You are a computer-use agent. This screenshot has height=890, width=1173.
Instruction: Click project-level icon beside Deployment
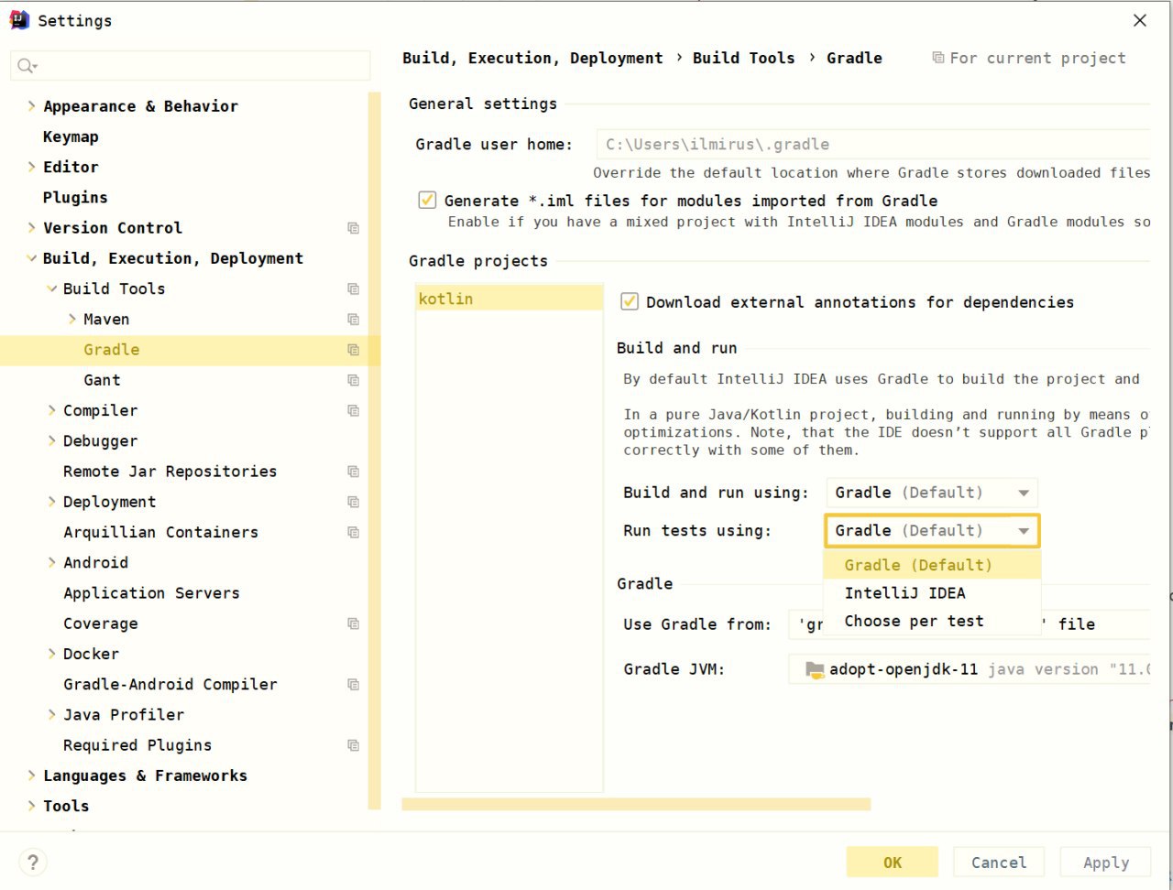click(x=353, y=502)
